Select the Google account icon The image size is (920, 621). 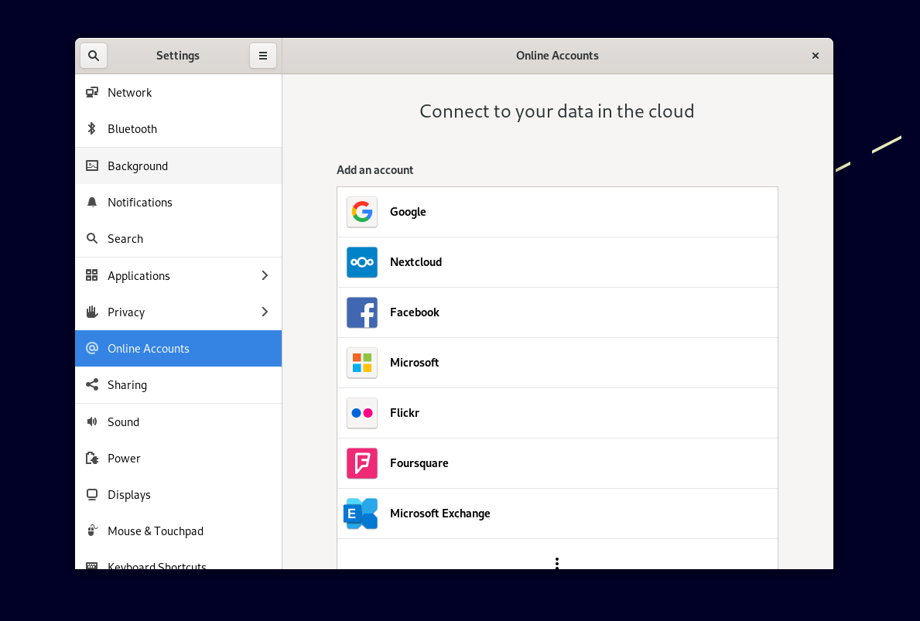point(361,211)
